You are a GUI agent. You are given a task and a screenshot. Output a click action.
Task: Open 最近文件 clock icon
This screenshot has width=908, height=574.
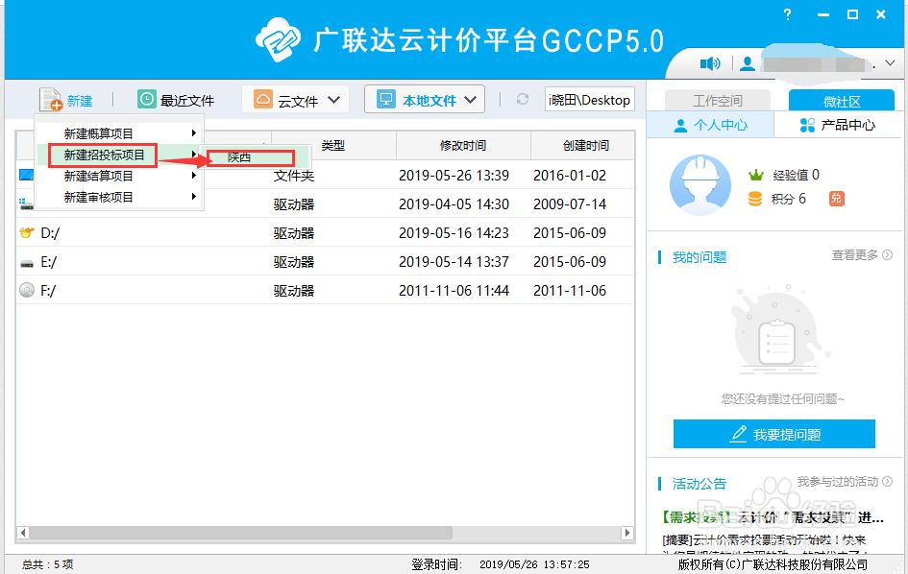(x=146, y=99)
